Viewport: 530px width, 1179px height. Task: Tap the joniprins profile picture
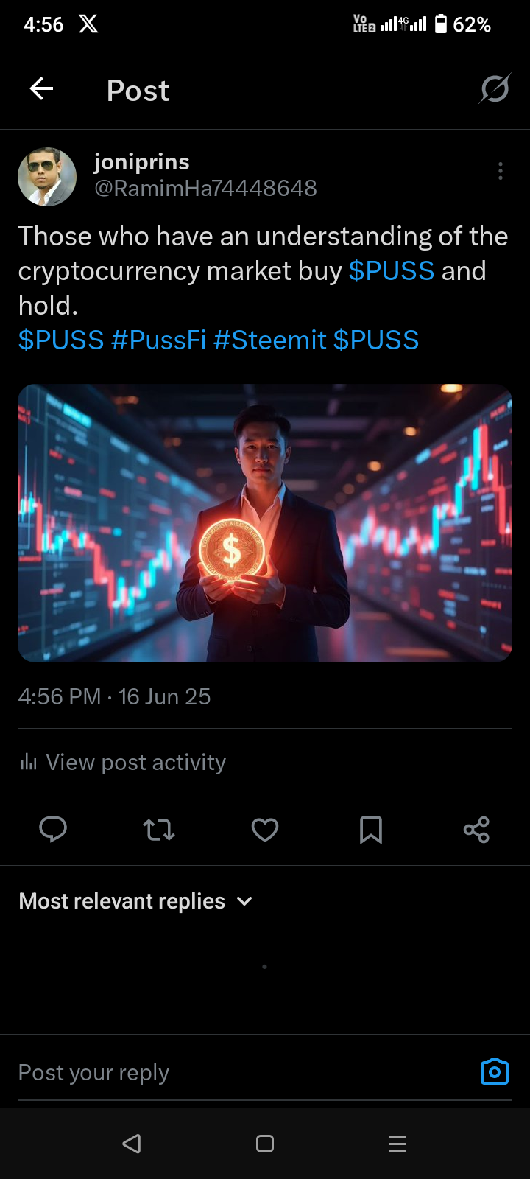point(47,177)
